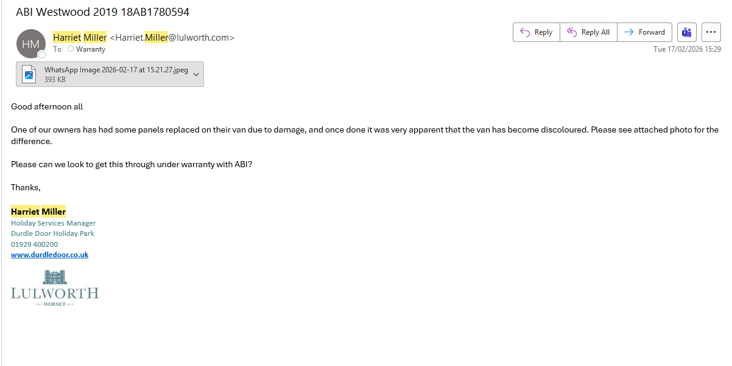The height and width of the screenshot is (366, 732).
Task: Click the received timestamp Tue 17/02/2026
Action: click(687, 49)
